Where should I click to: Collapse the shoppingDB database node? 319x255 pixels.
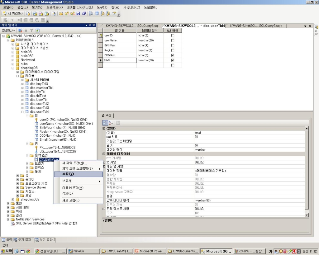(x=13, y=68)
